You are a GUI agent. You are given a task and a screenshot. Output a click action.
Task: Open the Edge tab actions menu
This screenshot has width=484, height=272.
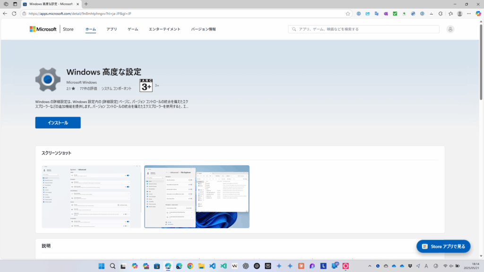coord(15,4)
